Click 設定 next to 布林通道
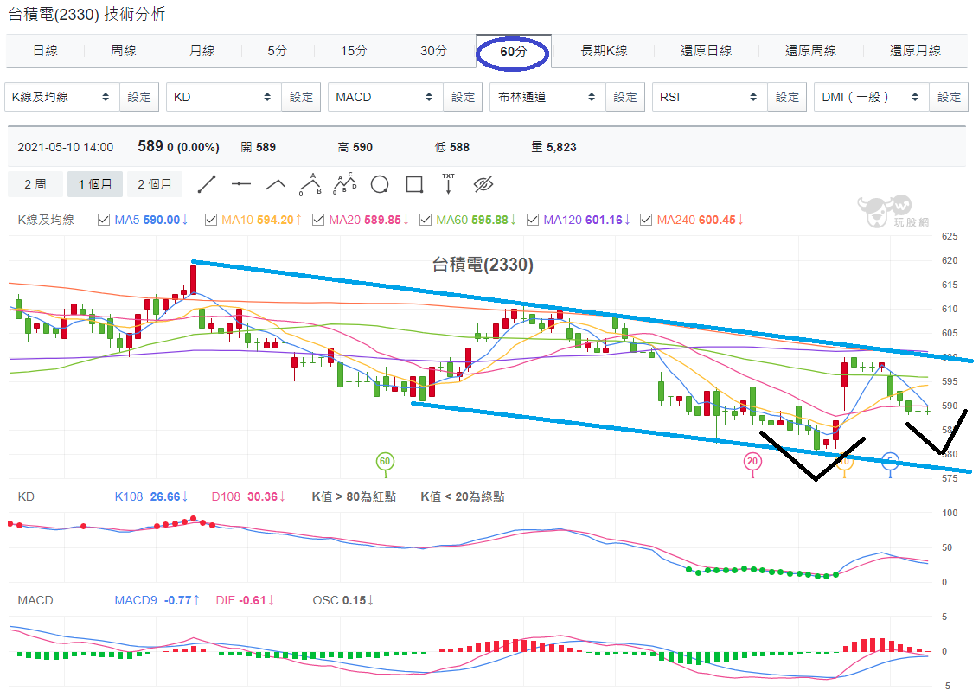979x697 pixels. tap(625, 97)
